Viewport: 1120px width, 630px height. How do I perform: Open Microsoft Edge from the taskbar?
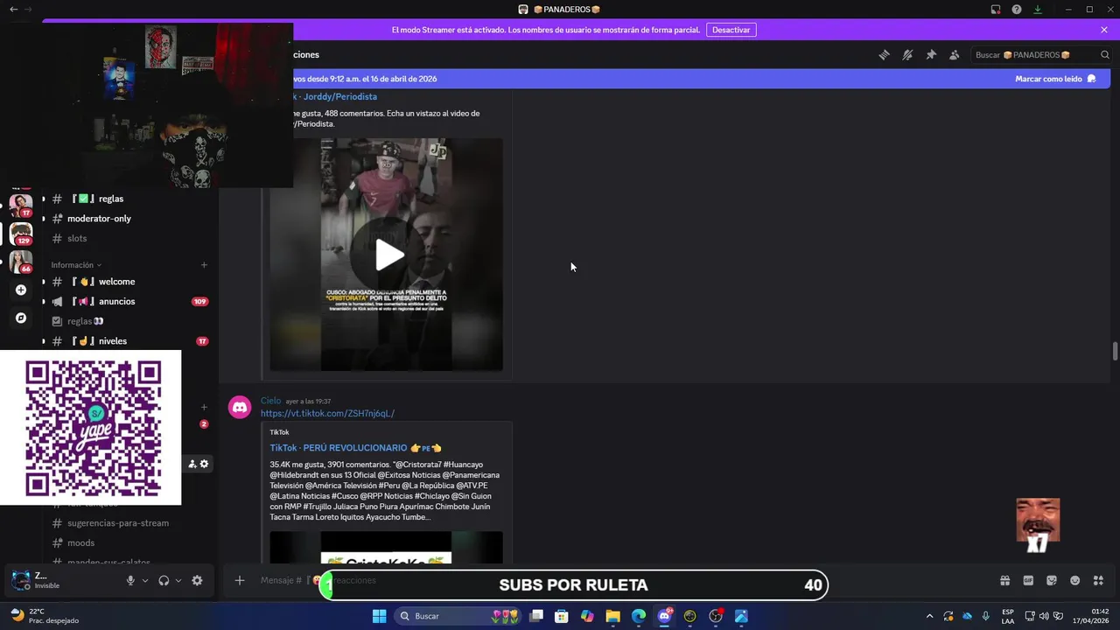[639, 616]
